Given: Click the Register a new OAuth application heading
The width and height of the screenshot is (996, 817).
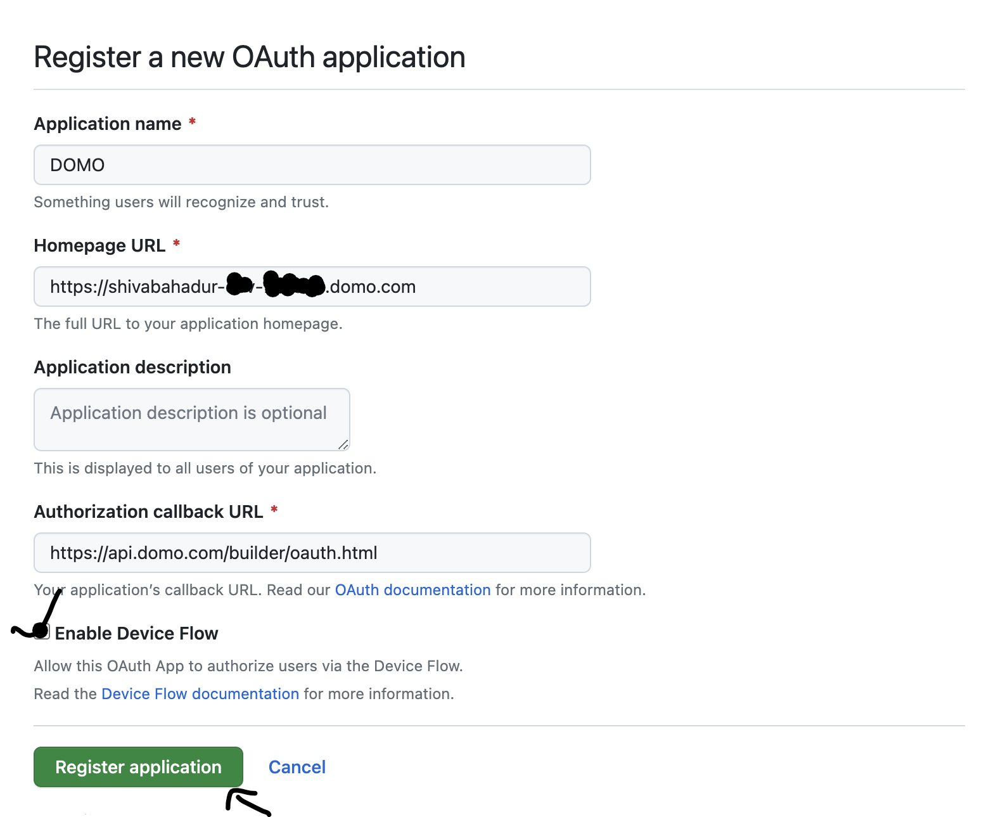Looking at the screenshot, I should 250,57.
